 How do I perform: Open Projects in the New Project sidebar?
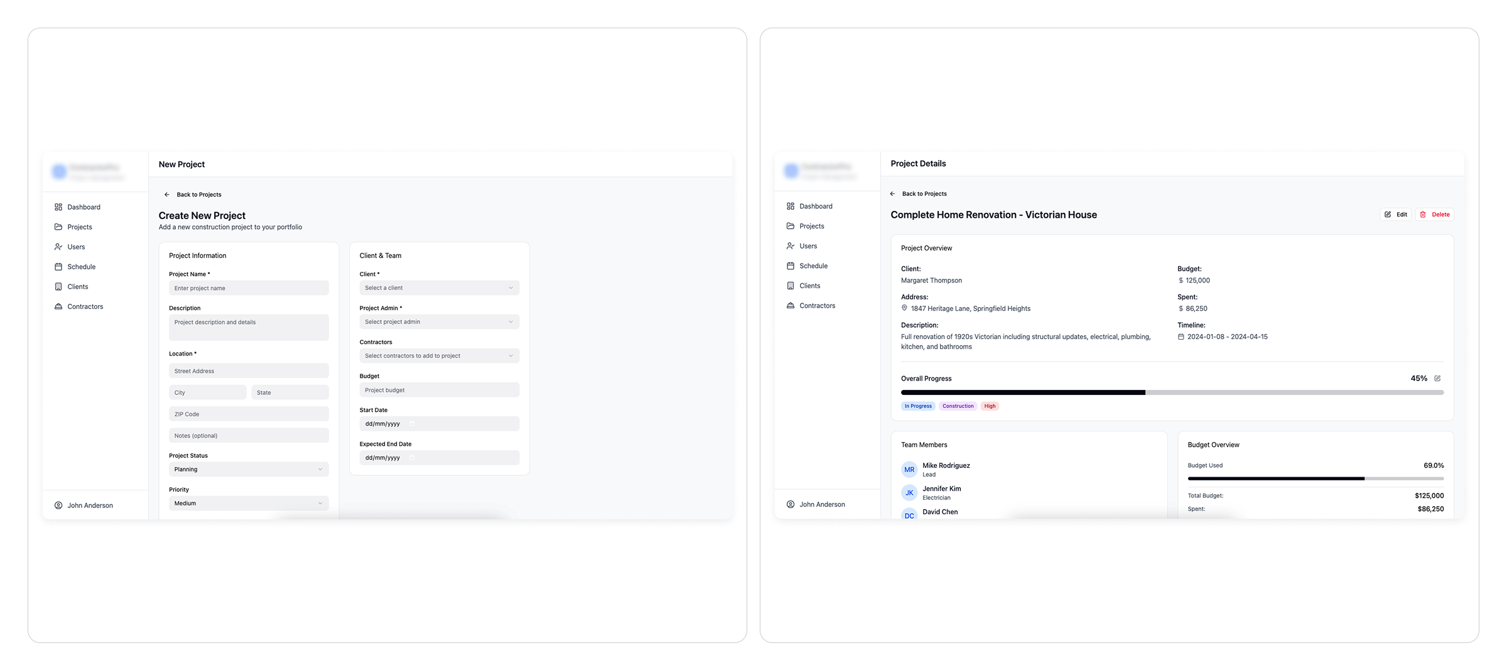tap(80, 227)
